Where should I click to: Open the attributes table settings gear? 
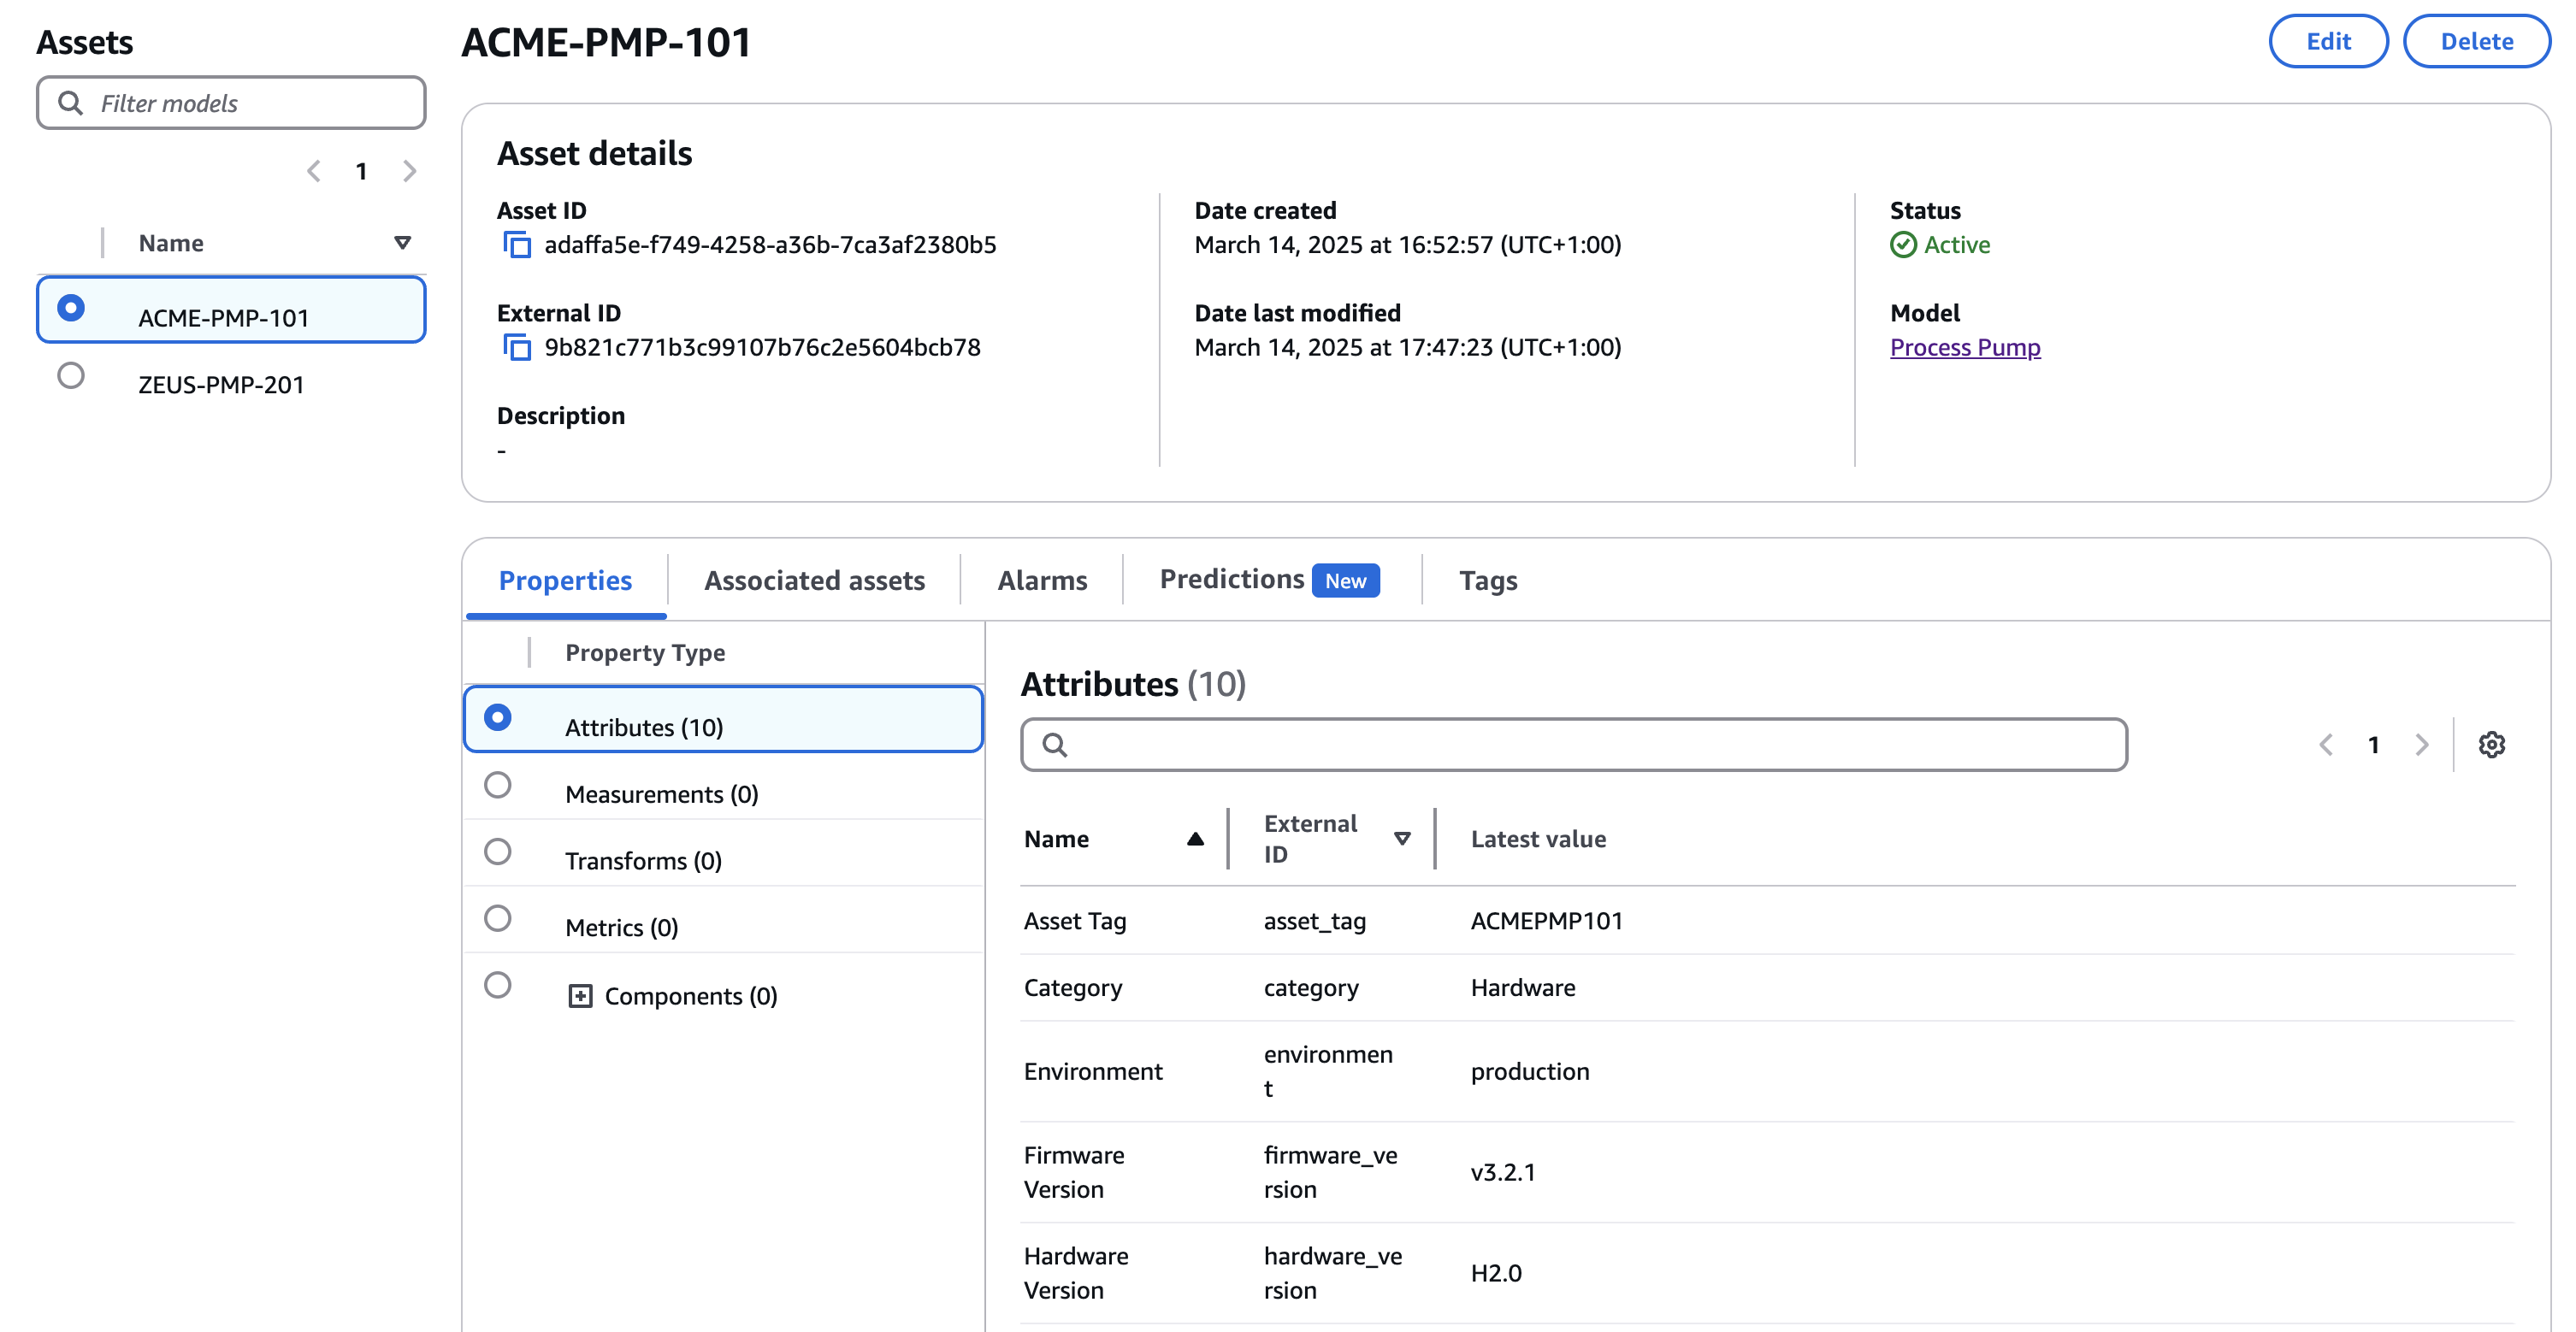pos(2492,744)
